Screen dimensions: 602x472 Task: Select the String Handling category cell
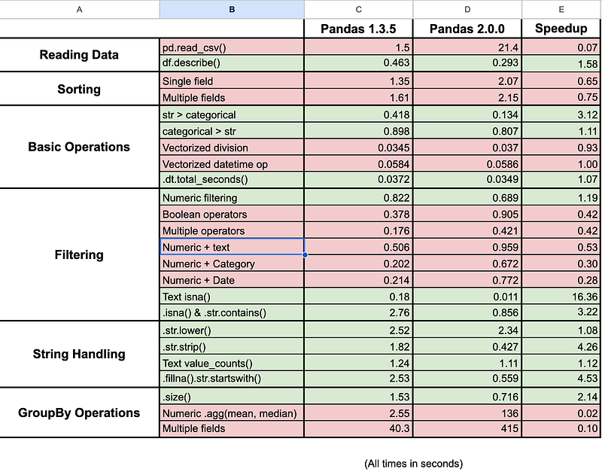click(x=80, y=354)
